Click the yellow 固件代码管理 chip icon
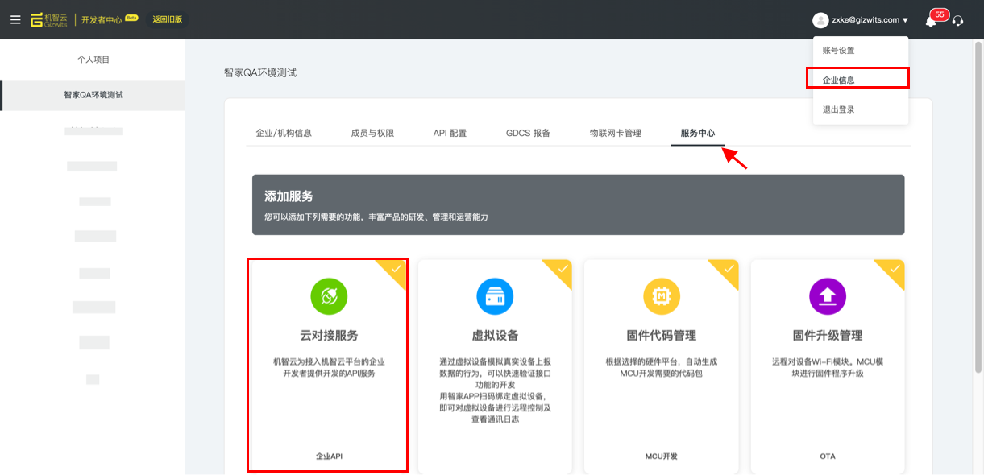 [x=661, y=296]
